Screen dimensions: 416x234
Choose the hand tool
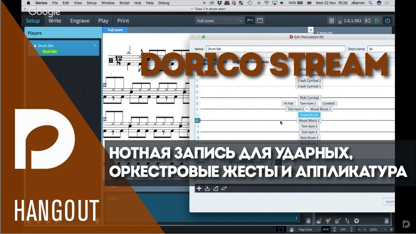292,229
